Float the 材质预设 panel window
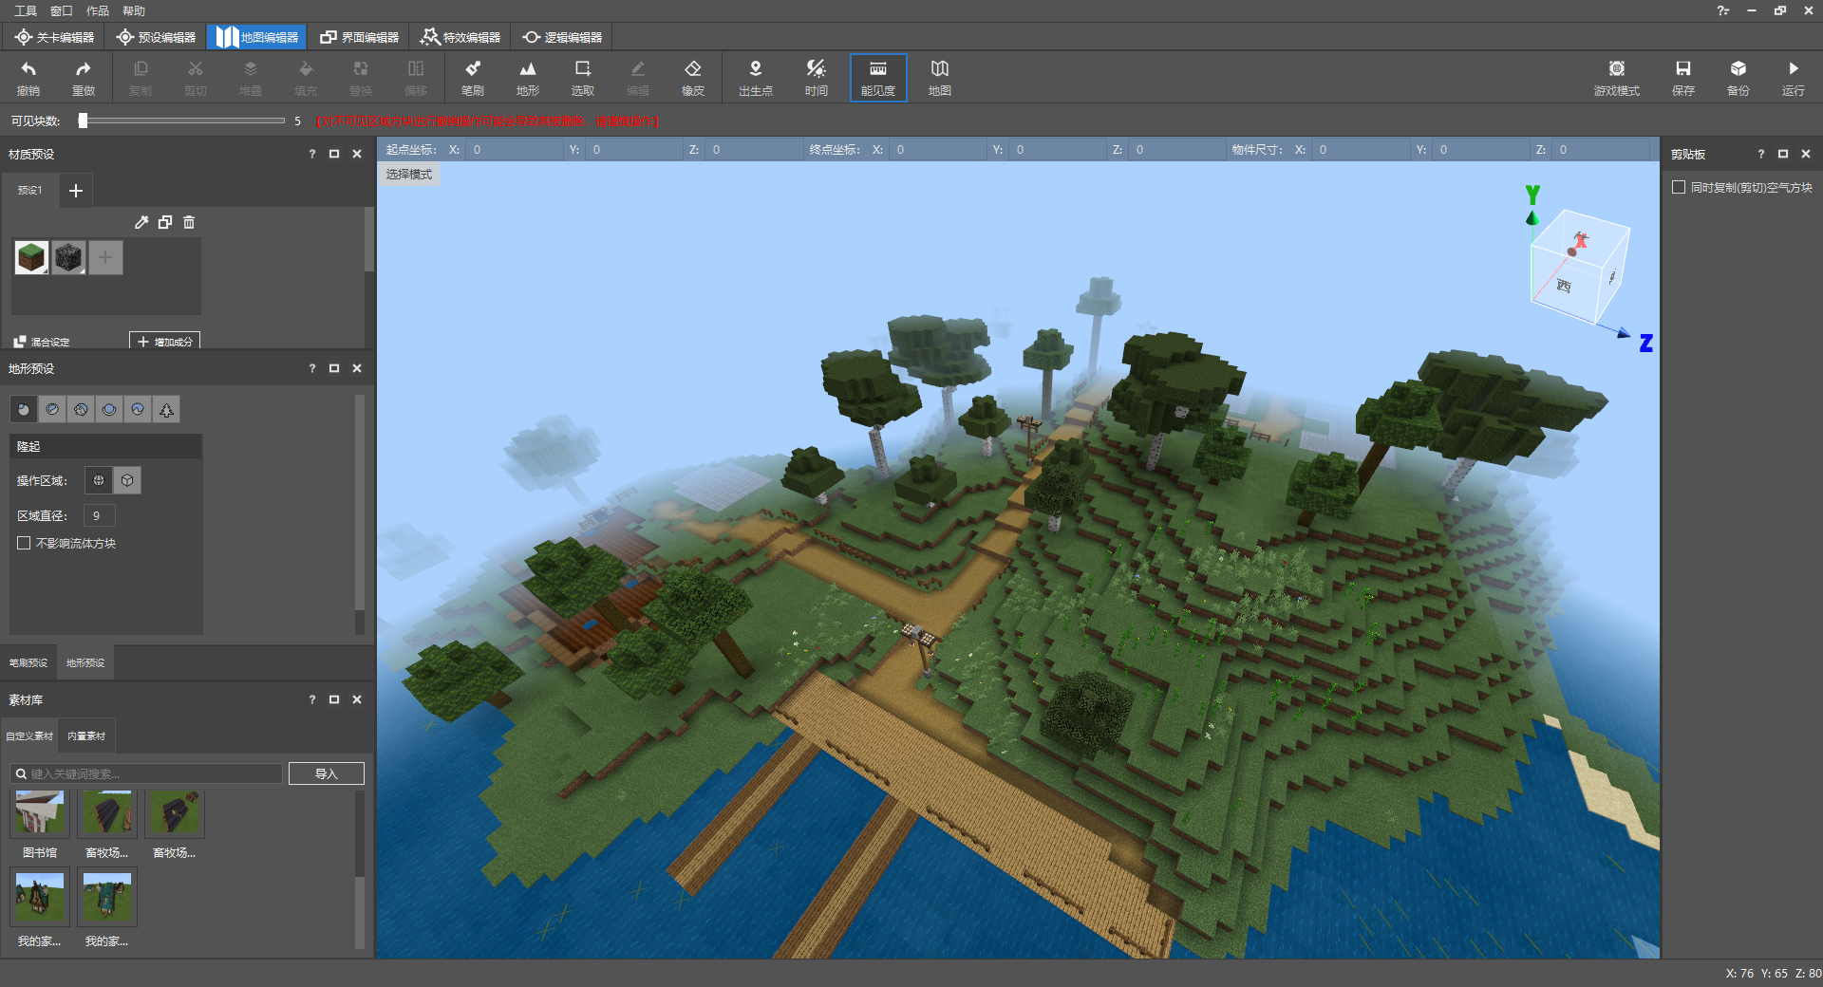Viewport: 1823px width, 987px height. (334, 154)
